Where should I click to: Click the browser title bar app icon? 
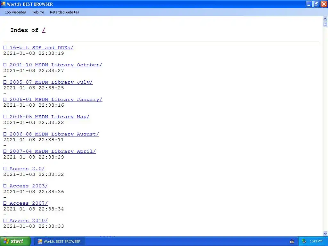[x=3, y=4]
